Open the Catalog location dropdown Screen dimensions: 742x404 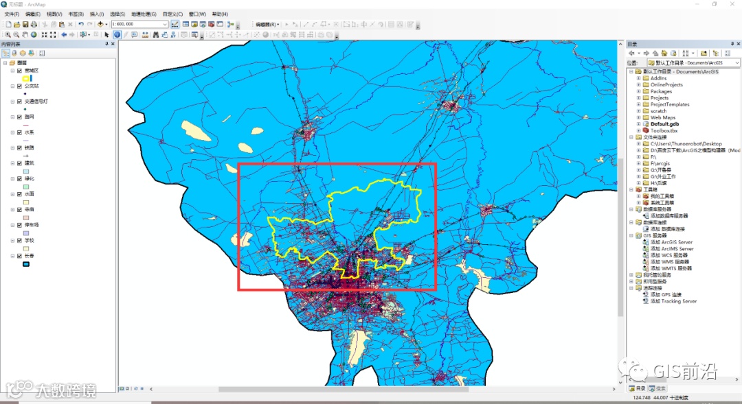point(737,62)
